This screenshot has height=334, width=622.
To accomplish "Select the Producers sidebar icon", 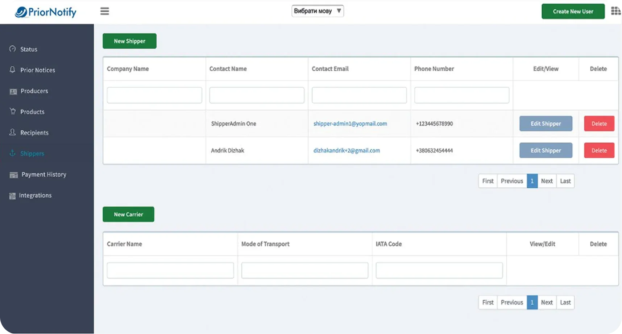I will click(x=13, y=91).
